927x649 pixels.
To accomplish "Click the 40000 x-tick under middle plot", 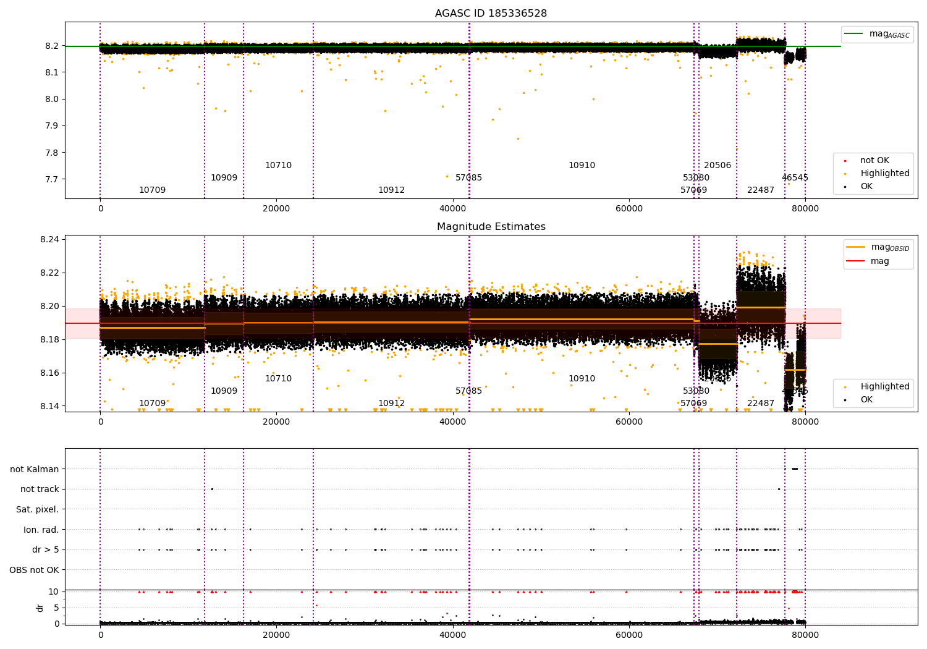I will click(452, 422).
